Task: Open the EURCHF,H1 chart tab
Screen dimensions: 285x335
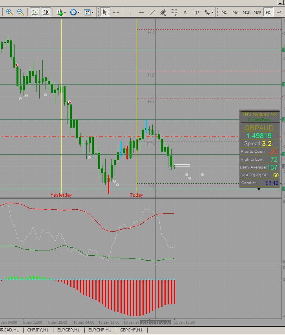Action: 100,330
